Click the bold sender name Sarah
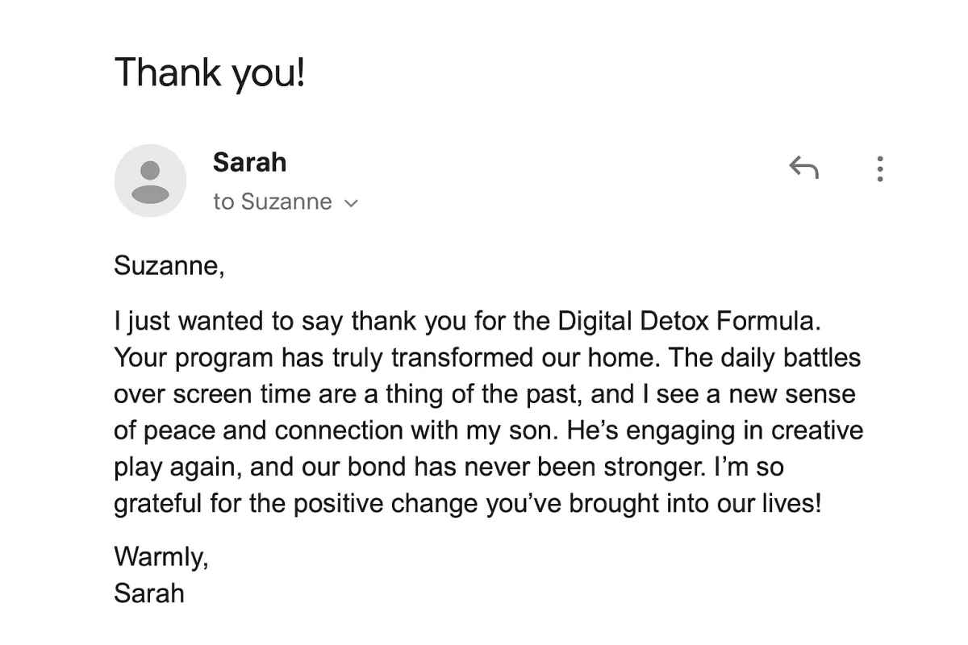This screenshot has height=645, width=968. pos(249,162)
